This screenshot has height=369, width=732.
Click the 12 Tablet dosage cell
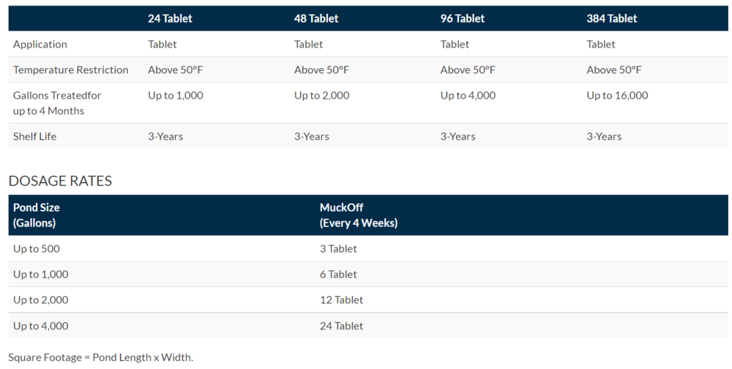pos(341,300)
